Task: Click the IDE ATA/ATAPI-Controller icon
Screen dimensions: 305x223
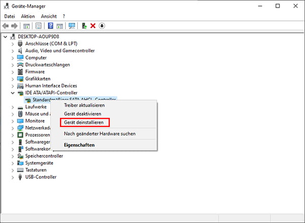Action: coord(20,93)
